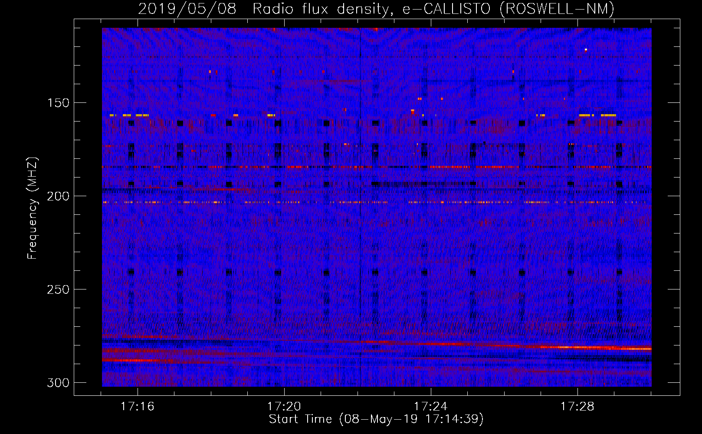The image size is (702, 434).
Task: Click the 17:28 time tick label
Action: coord(577,407)
